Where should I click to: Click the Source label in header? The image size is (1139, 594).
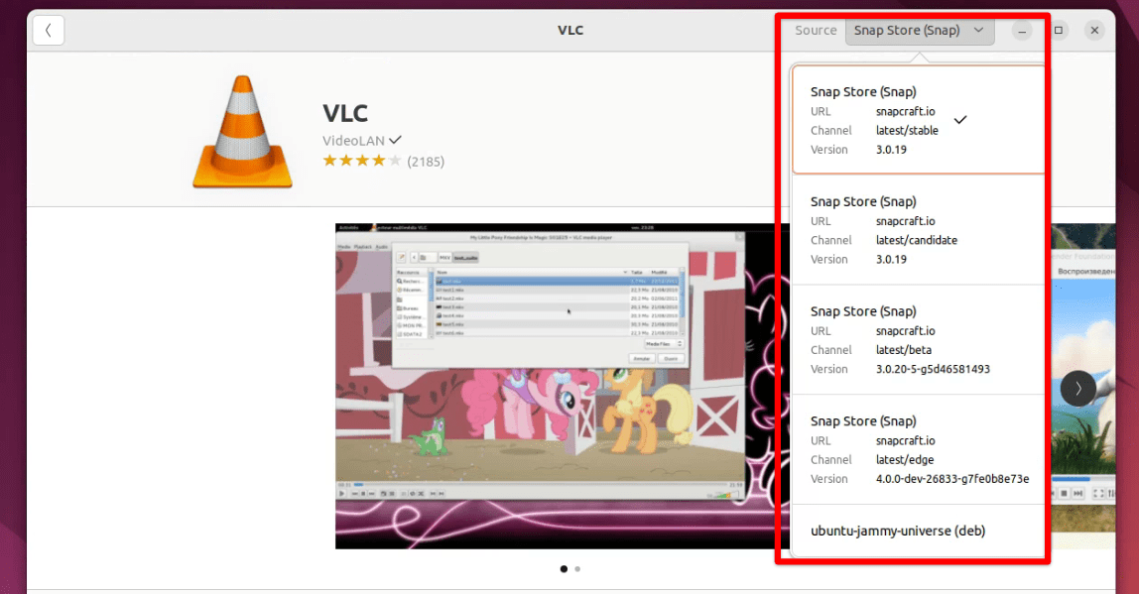tap(816, 31)
